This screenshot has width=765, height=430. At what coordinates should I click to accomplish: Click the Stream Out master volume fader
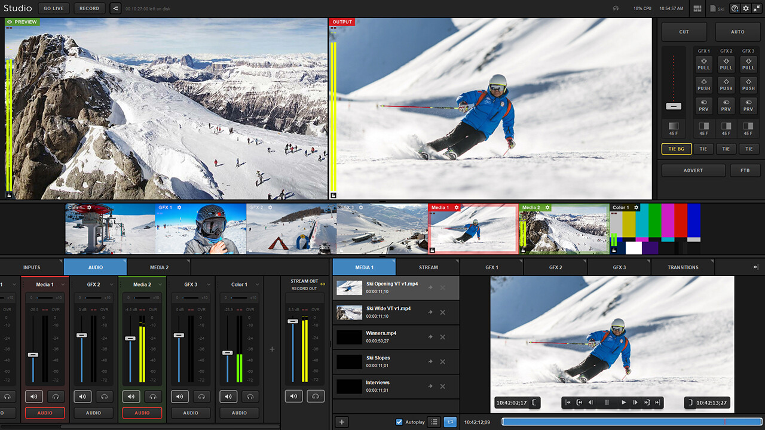click(x=292, y=321)
